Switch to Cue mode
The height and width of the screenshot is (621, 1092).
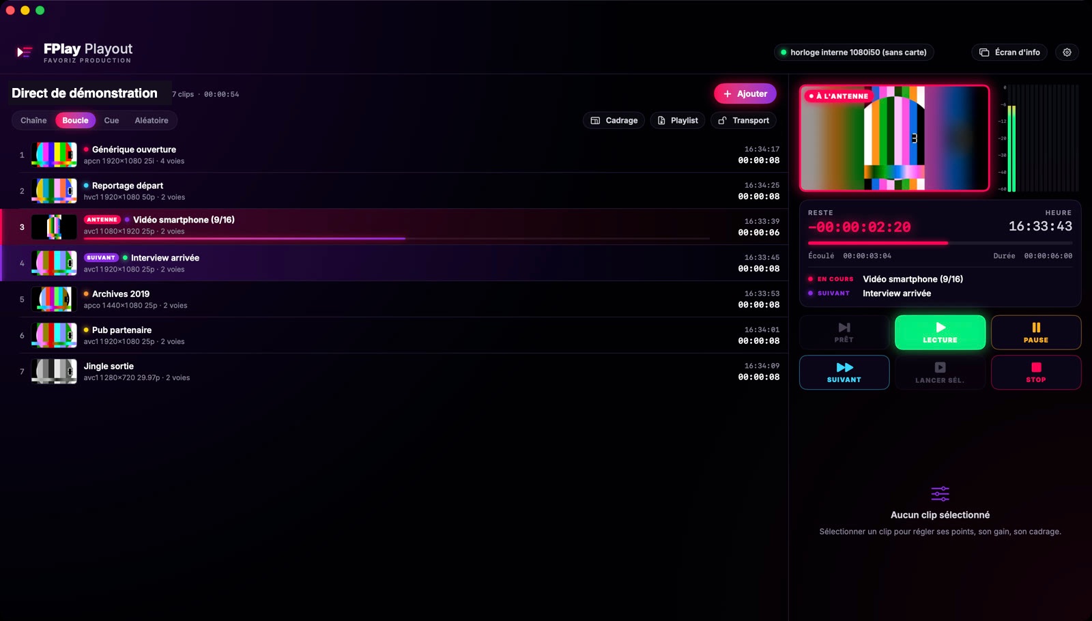tap(111, 120)
